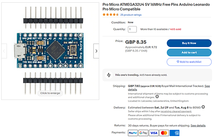Click the trending lightning bolt icon

tap(109, 75)
